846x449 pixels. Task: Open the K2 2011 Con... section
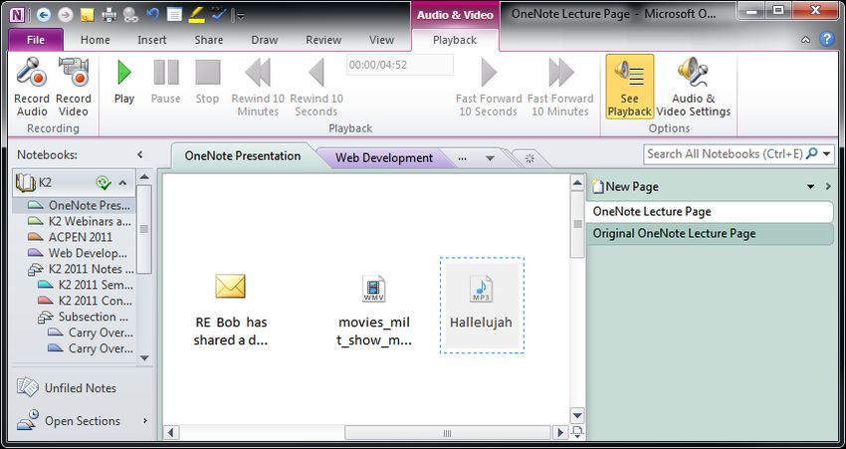click(x=86, y=300)
